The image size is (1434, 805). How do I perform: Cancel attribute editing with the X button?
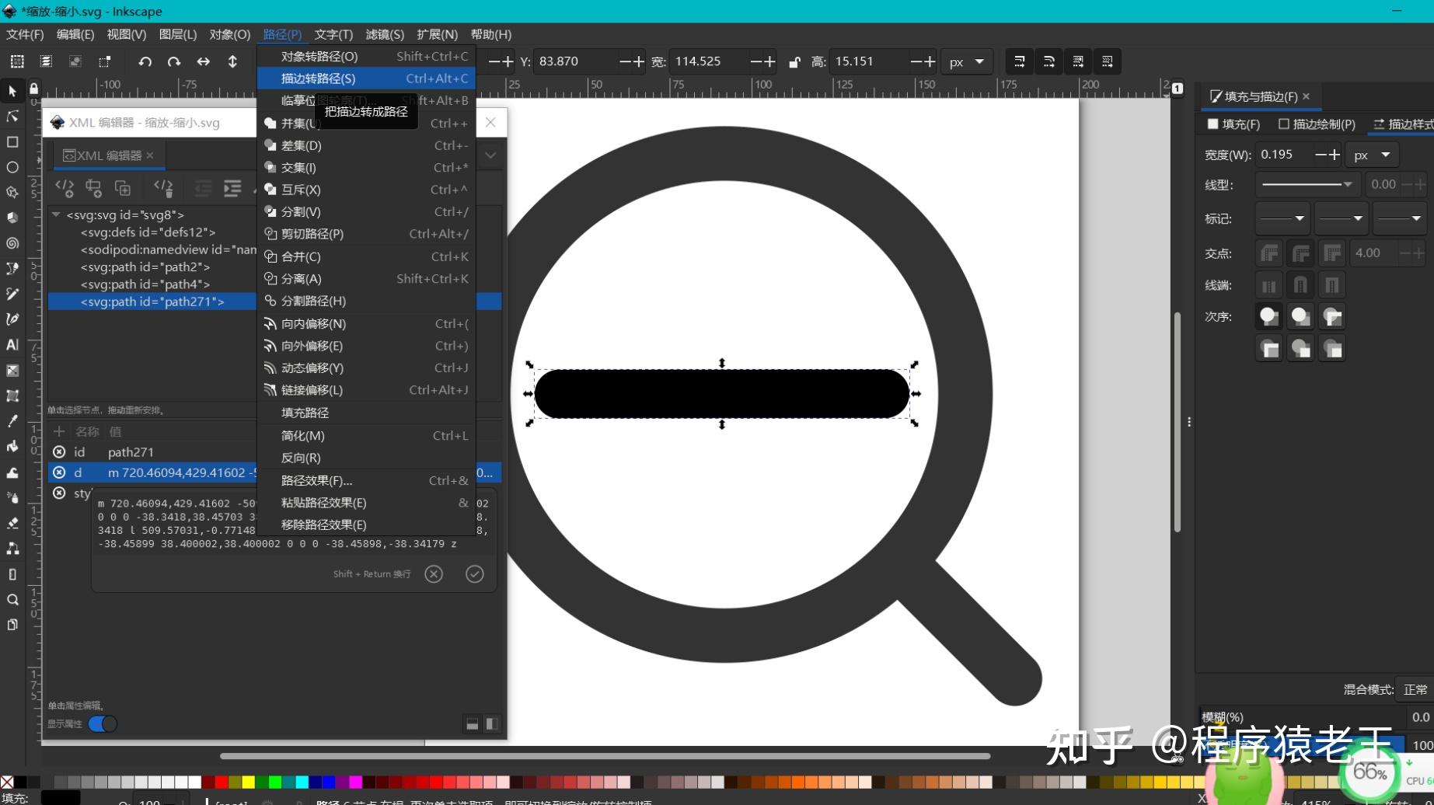pos(433,573)
